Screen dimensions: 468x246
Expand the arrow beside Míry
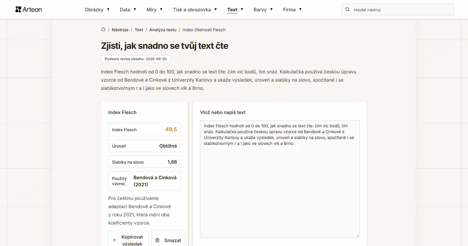(x=161, y=9)
